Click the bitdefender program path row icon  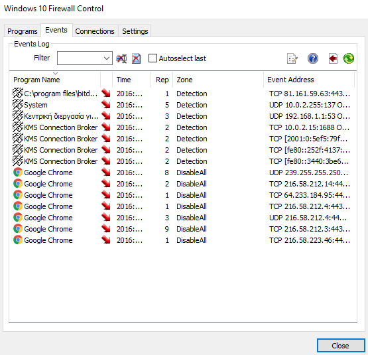click(18, 94)
